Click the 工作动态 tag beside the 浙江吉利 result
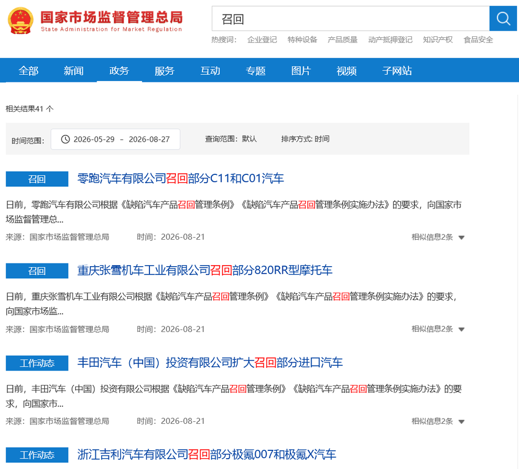This screenshot has width=519, height=469. point(37,455)
